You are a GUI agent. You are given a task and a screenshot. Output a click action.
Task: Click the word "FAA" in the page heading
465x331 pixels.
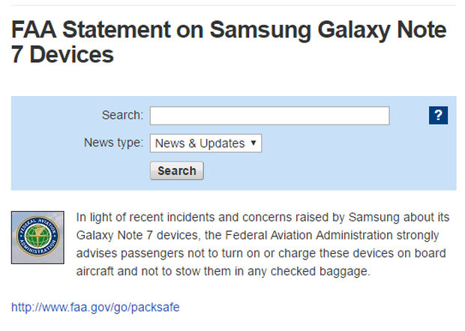34,30
